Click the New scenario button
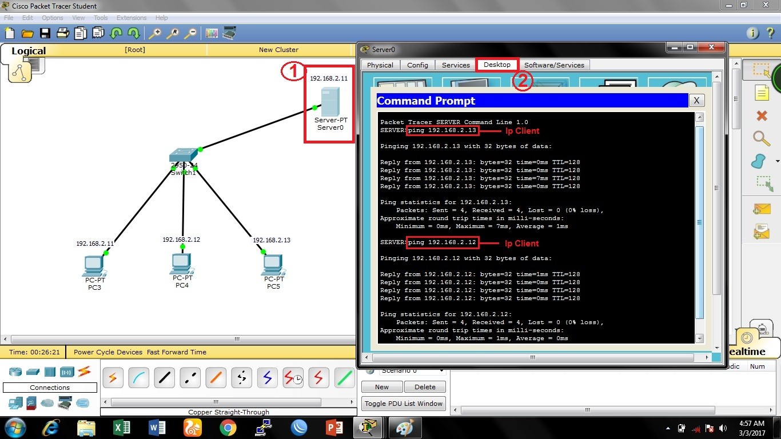The width and height of the screenshot is (781, 439). pyautogui.click(x=382, y=387)
